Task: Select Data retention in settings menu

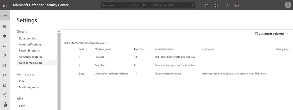Action: (x=28, y=38)
